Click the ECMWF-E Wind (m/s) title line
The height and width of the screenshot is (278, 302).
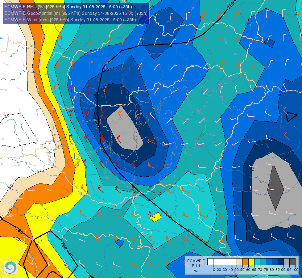(x=70, y=20)
